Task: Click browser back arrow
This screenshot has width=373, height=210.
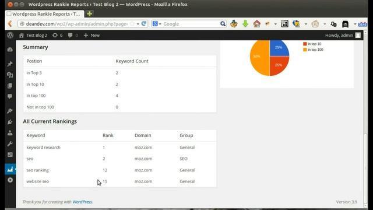Action: click(10, 23)
